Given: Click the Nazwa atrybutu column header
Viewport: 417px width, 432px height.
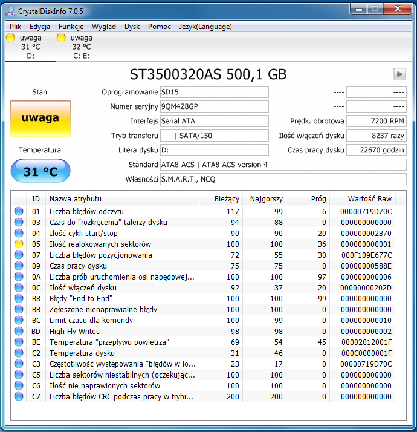Looking at the screenshot, I should (x=122, y=198).
